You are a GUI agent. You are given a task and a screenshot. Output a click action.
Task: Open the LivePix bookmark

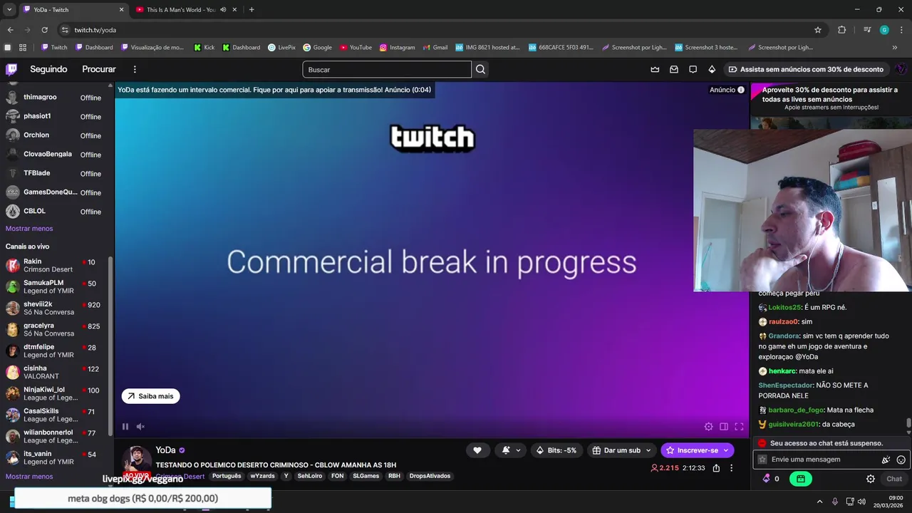pyautogui.click(x=281, y=48)
